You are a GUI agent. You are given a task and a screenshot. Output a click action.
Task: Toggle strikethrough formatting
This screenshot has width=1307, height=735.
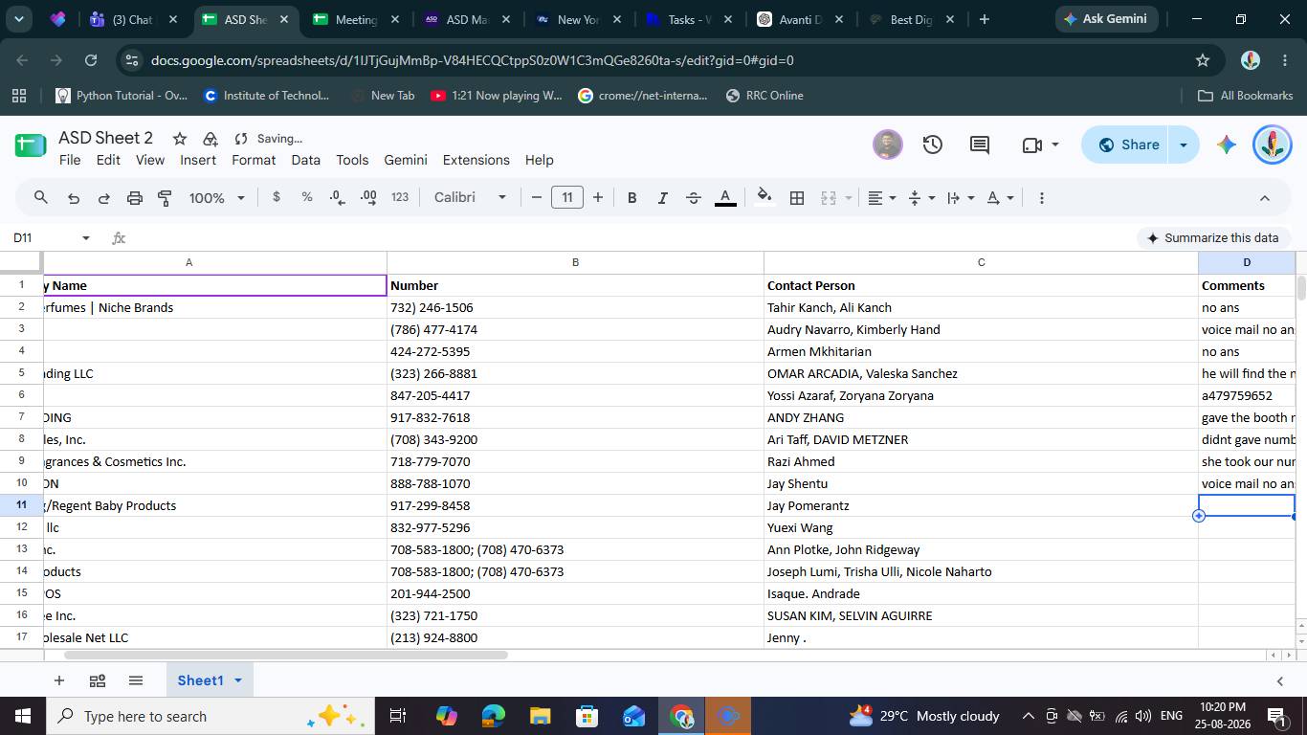coord(694,198)
